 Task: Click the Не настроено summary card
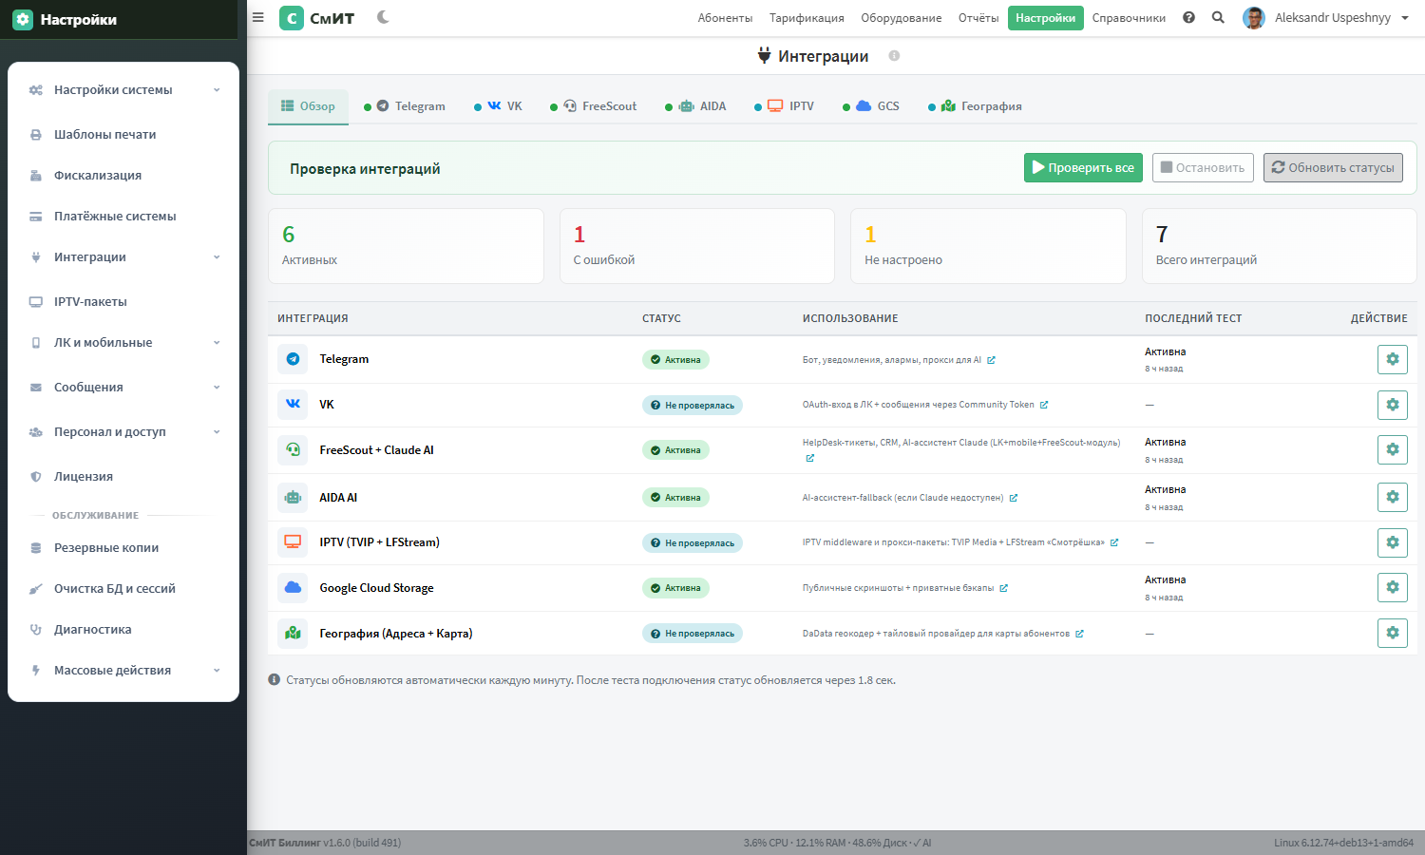tap(988, 246)
